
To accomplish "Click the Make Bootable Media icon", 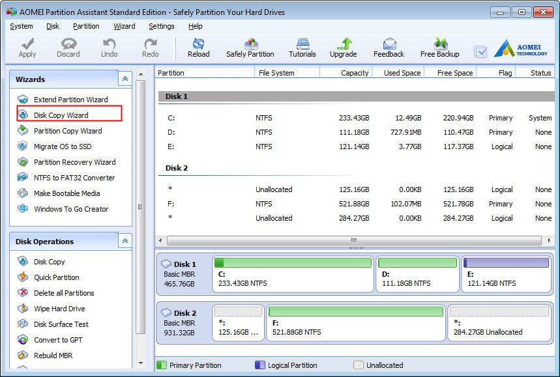I will (23, 193).
